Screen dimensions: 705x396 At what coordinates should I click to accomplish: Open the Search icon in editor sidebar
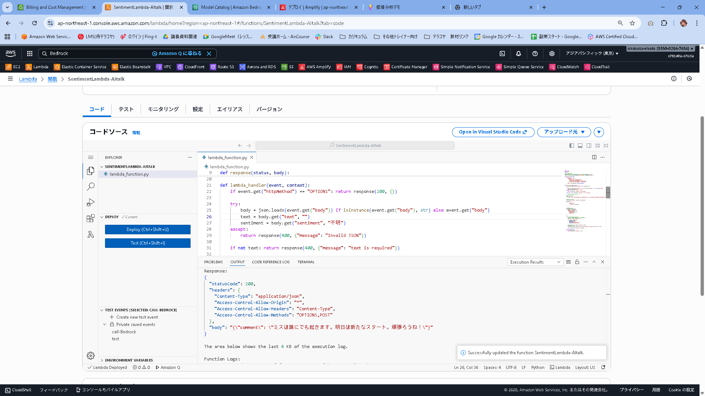coord(91,186)
